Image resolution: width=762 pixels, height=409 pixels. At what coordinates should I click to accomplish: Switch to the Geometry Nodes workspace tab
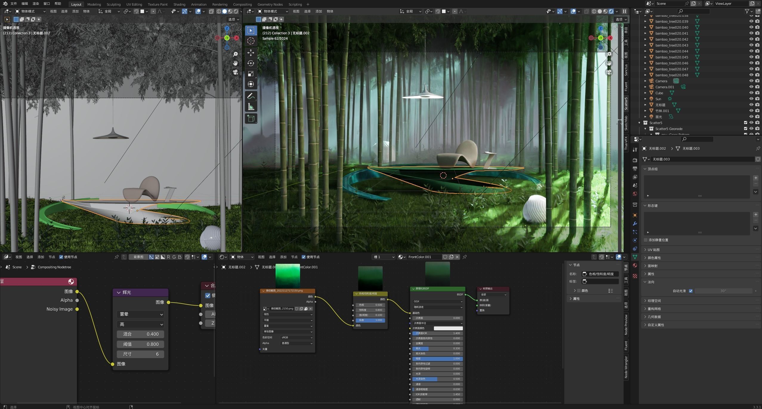pos(270,4)
